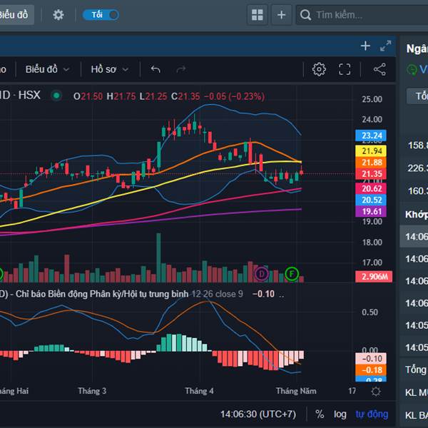Viewport: 428px width, 428px height.
Task: Add new widget with top plus button
Action: [282, 15]
